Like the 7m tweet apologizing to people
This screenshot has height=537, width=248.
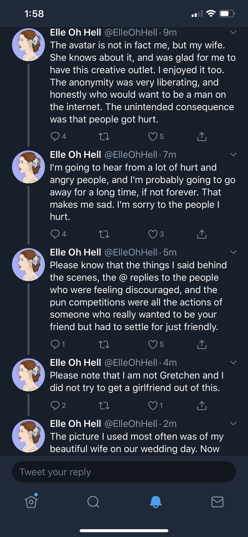click(153, 234)
